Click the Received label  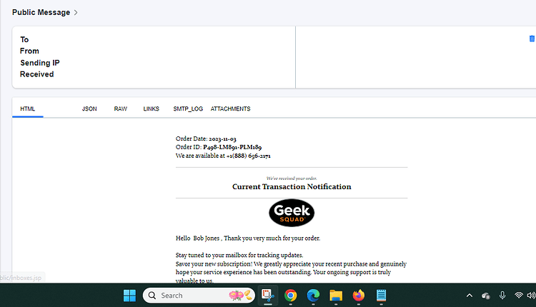(x=36, y=74)
